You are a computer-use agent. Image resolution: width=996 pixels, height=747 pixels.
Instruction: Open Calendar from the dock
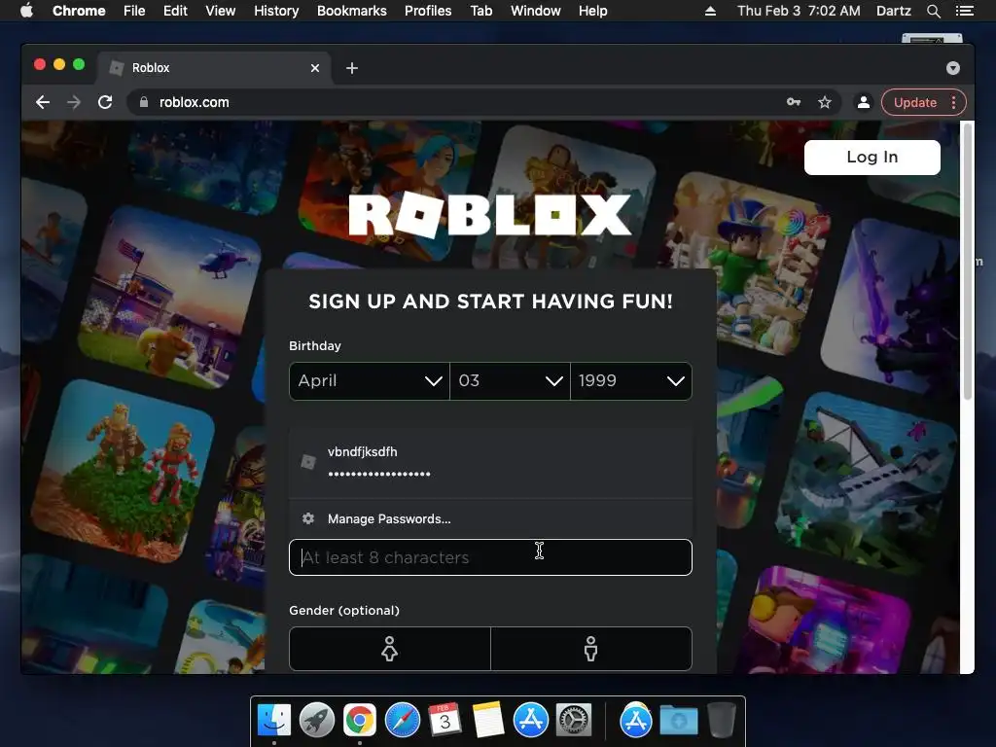(445, 721)
